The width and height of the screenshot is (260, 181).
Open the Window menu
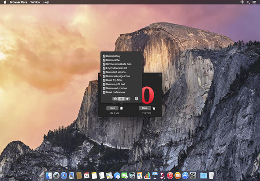coord(35,2)
